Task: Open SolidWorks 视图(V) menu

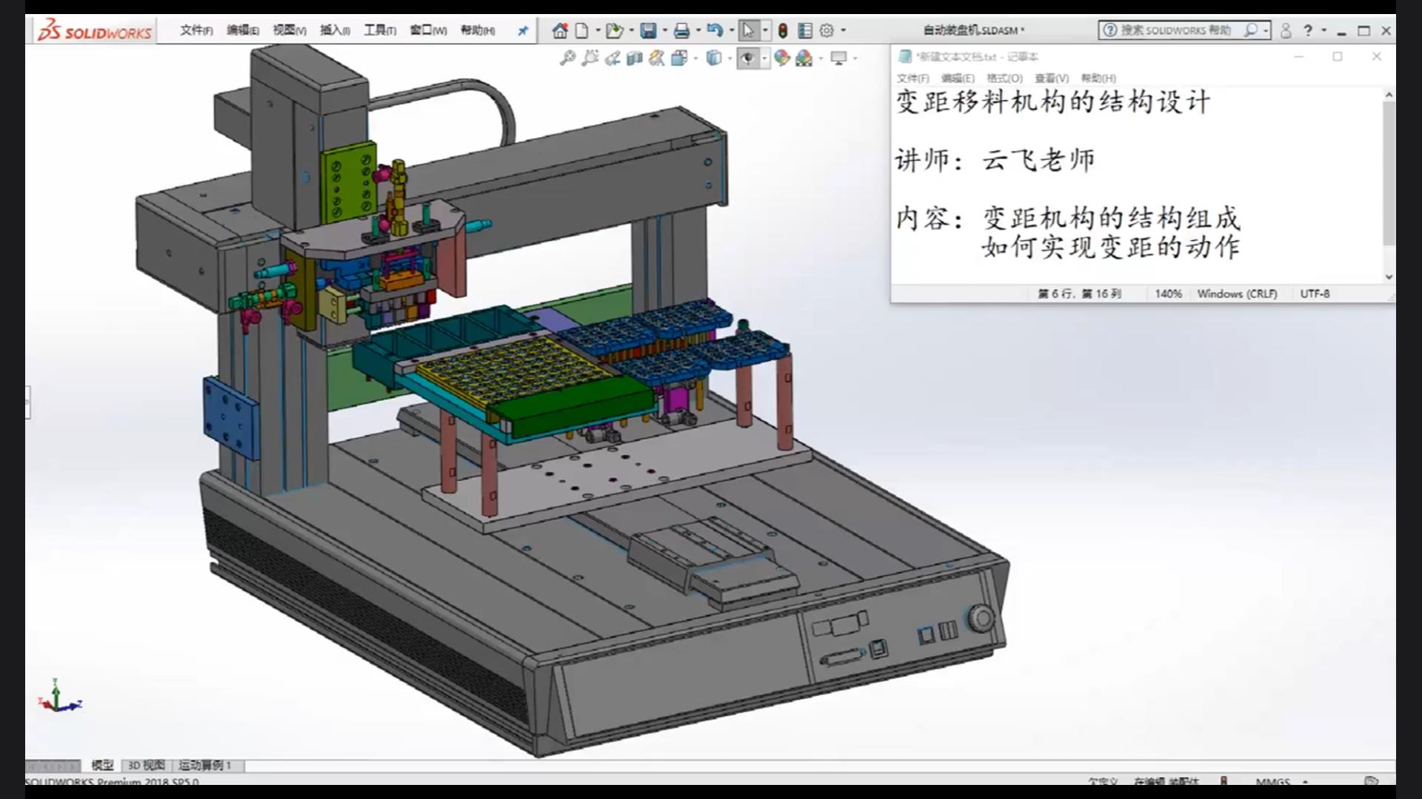Action: 290,30
